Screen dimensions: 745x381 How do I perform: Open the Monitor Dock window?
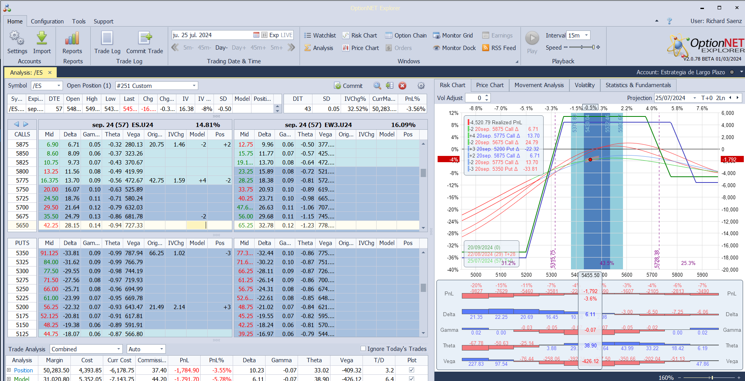coord(454,48)
